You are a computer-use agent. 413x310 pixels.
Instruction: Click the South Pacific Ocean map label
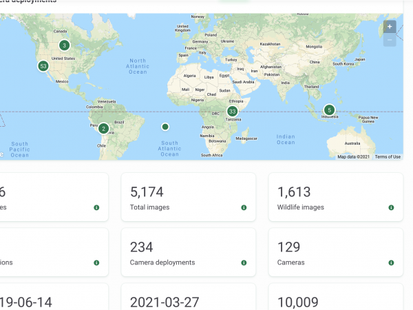pyautogui.click(x=19, y=149)
